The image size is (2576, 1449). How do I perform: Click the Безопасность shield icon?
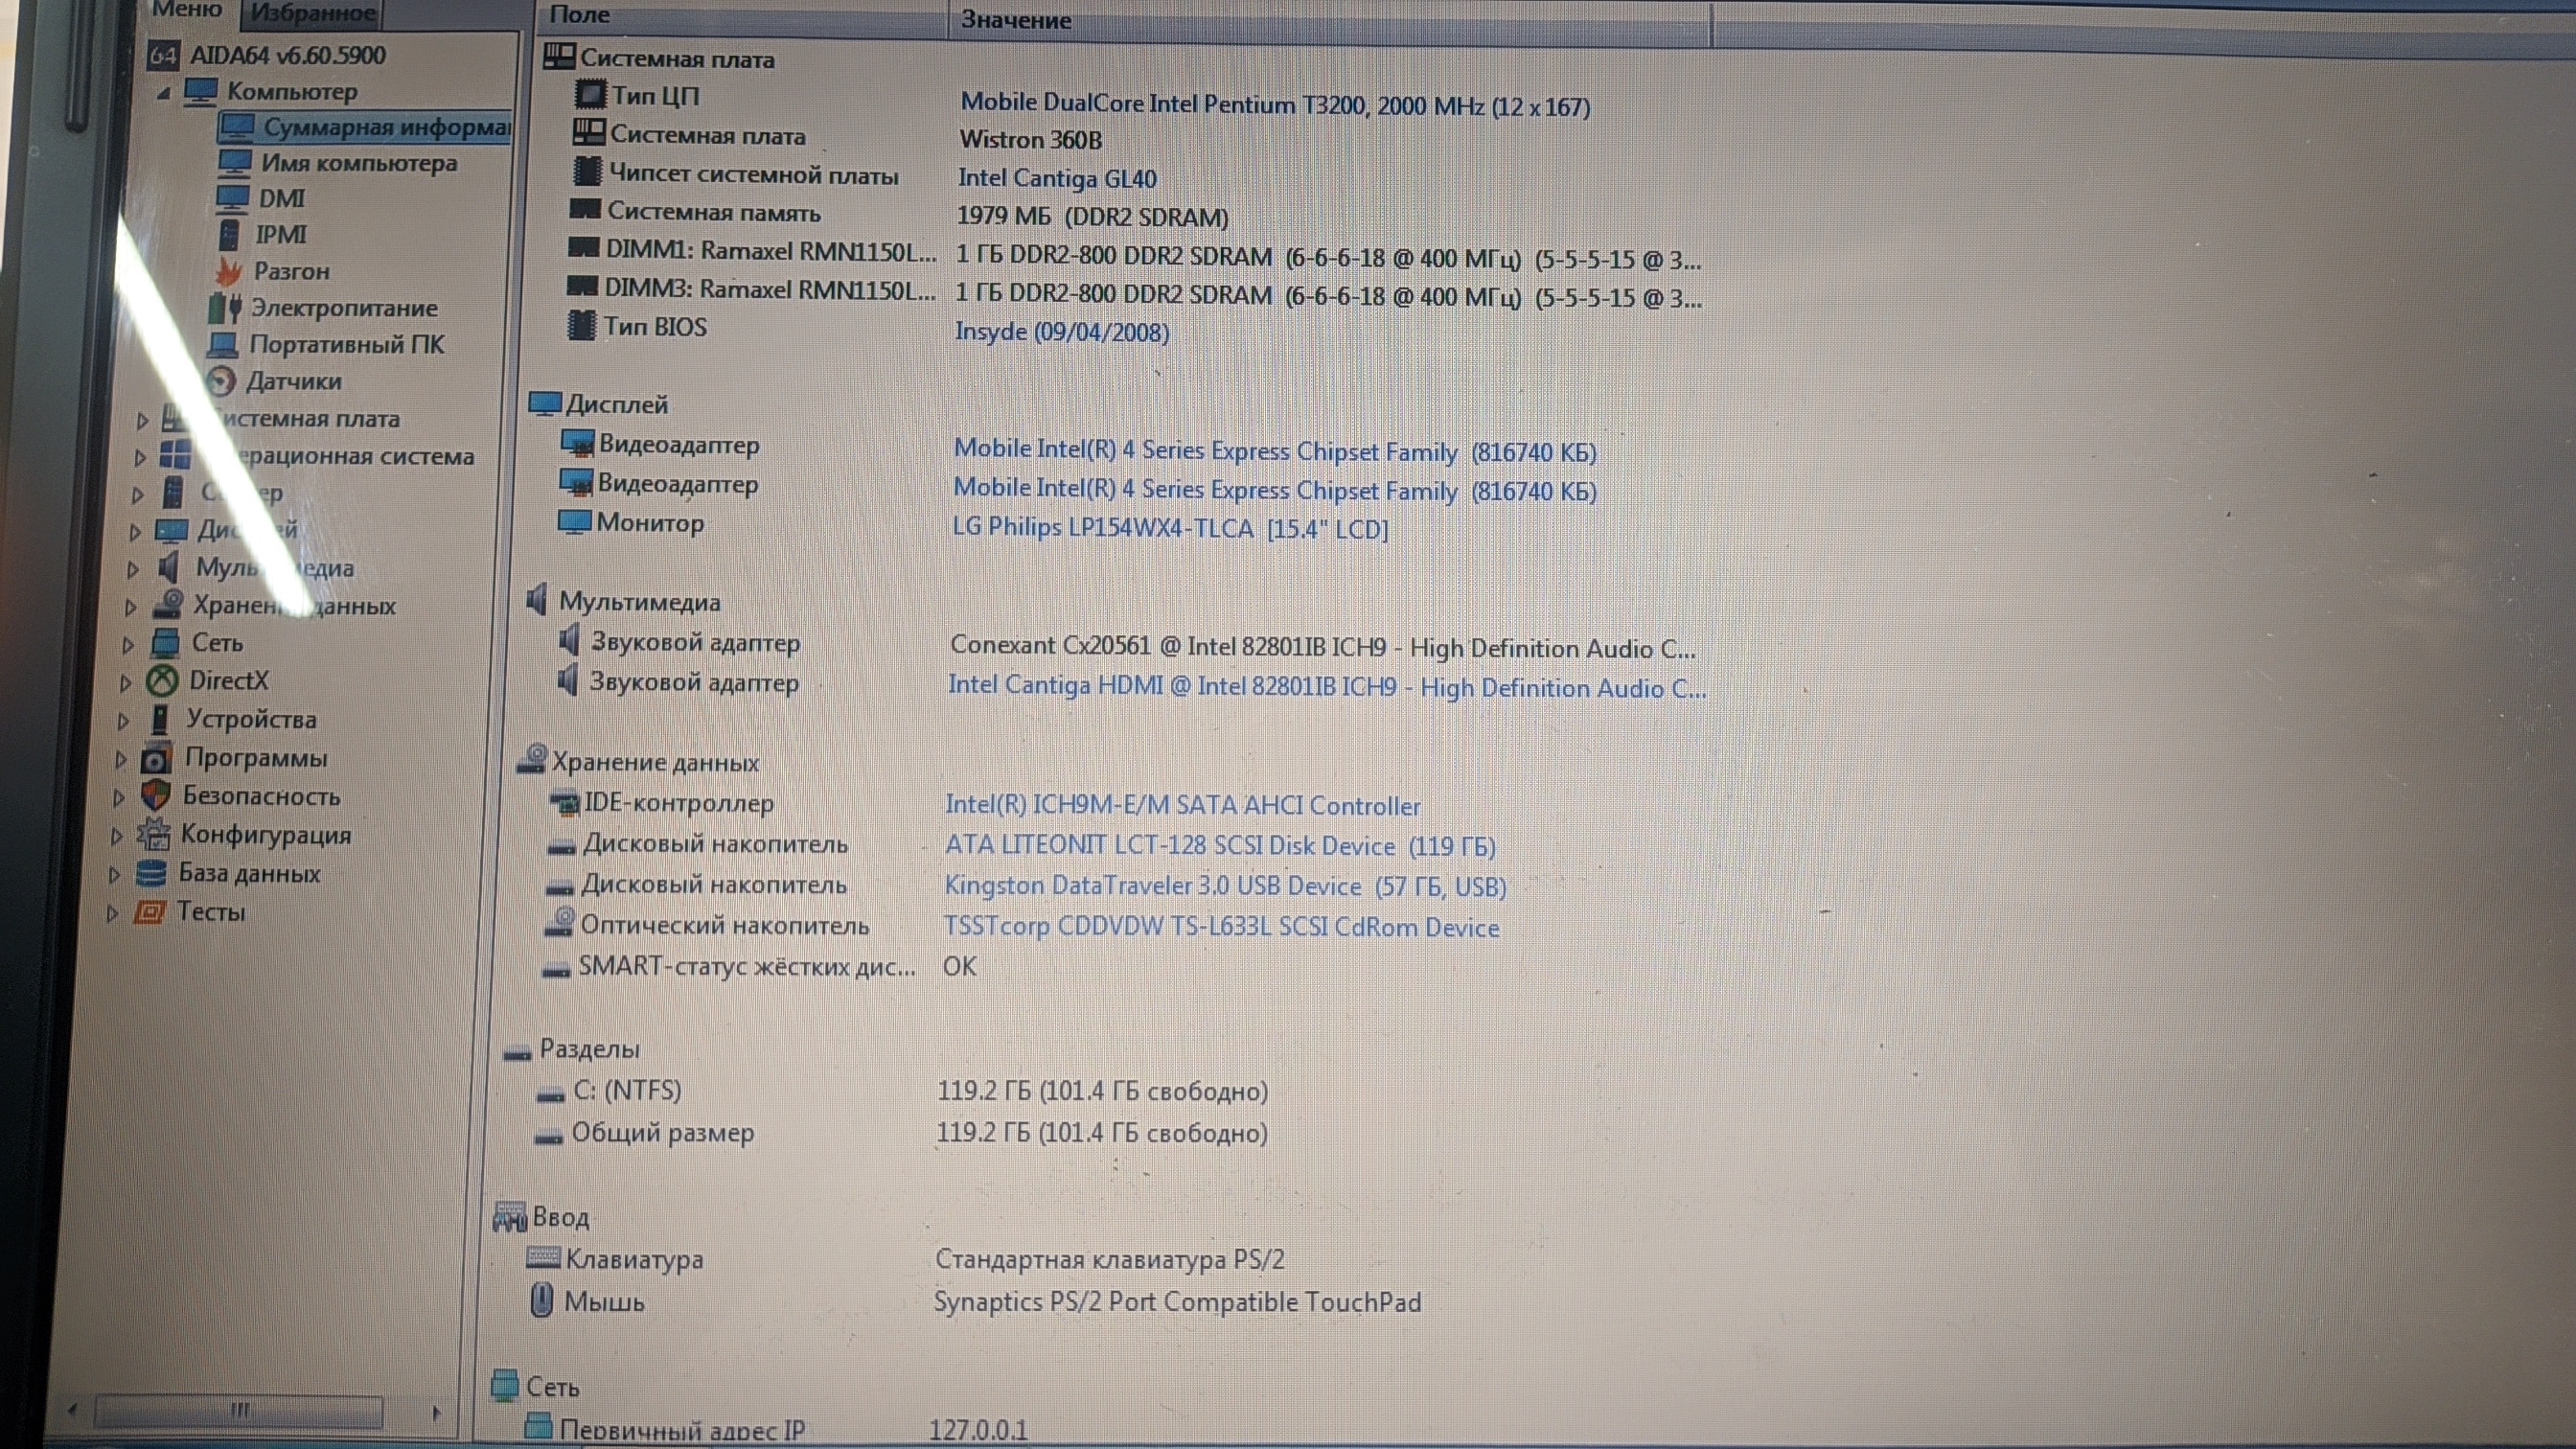[155, 796]
